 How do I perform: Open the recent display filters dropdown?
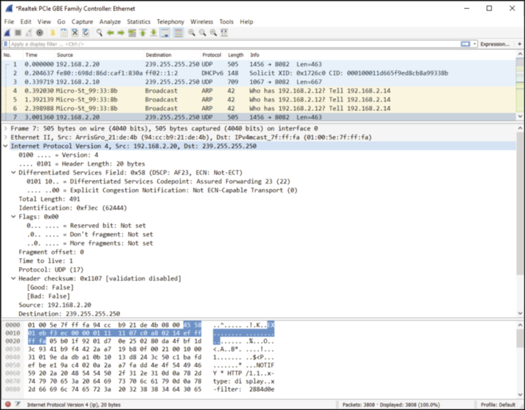click(475, 44)
